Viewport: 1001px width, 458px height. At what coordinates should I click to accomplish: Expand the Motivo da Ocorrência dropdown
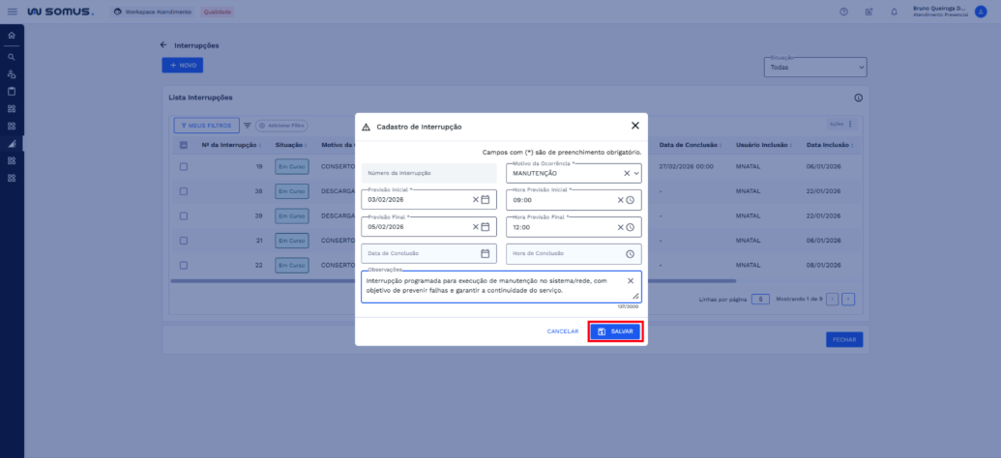637,173
